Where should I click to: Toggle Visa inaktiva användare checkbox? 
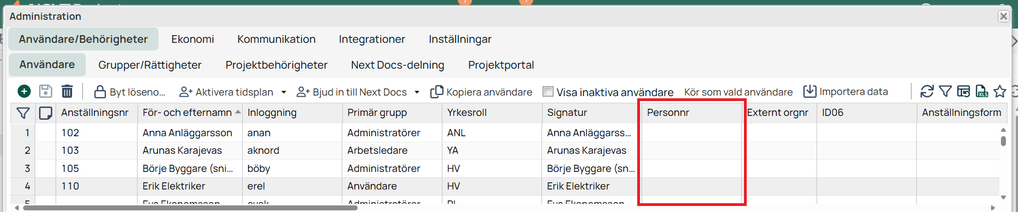coord(548,92)
